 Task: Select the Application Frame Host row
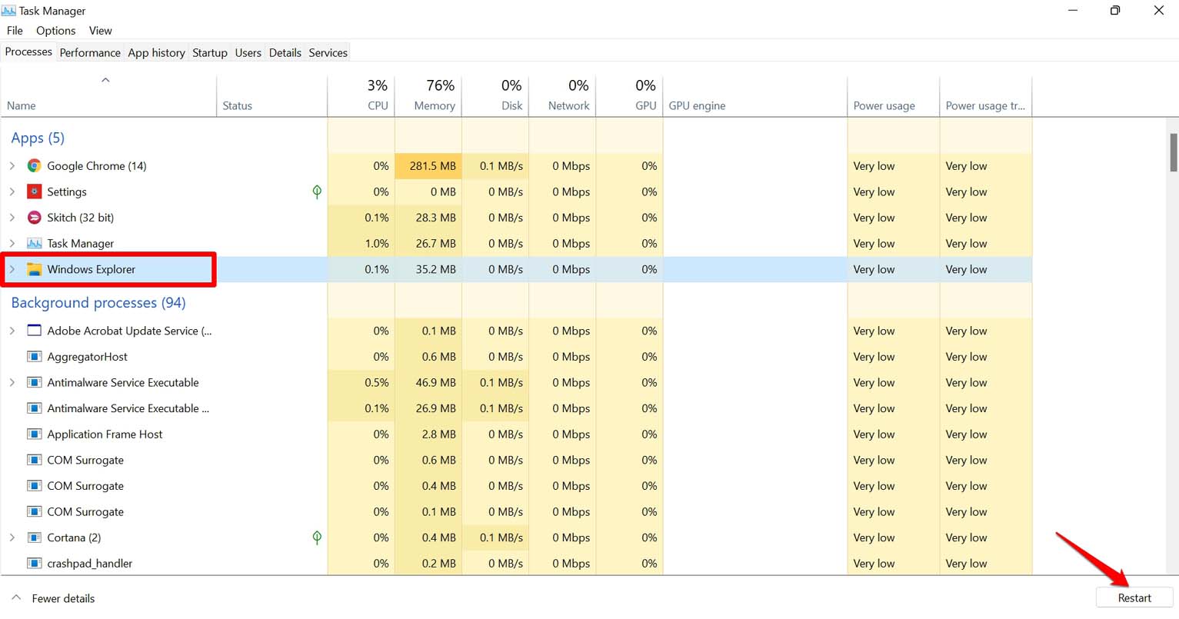pyautogui.click(x=105, y=434)
